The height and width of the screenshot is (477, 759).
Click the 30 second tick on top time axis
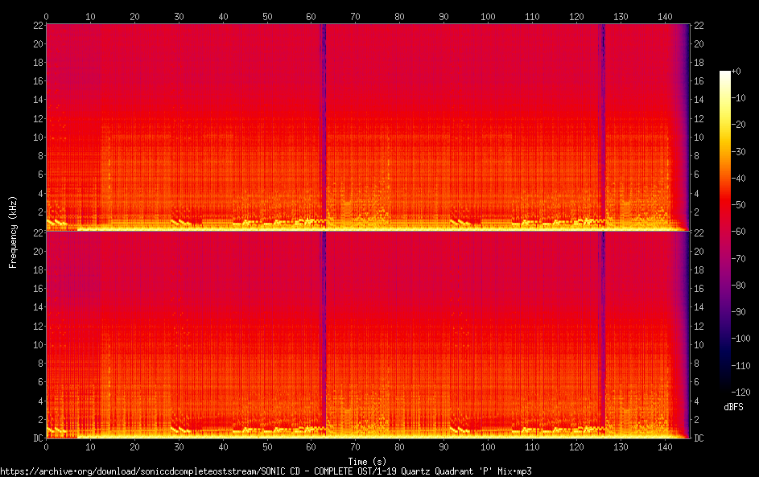pos(179,16)
